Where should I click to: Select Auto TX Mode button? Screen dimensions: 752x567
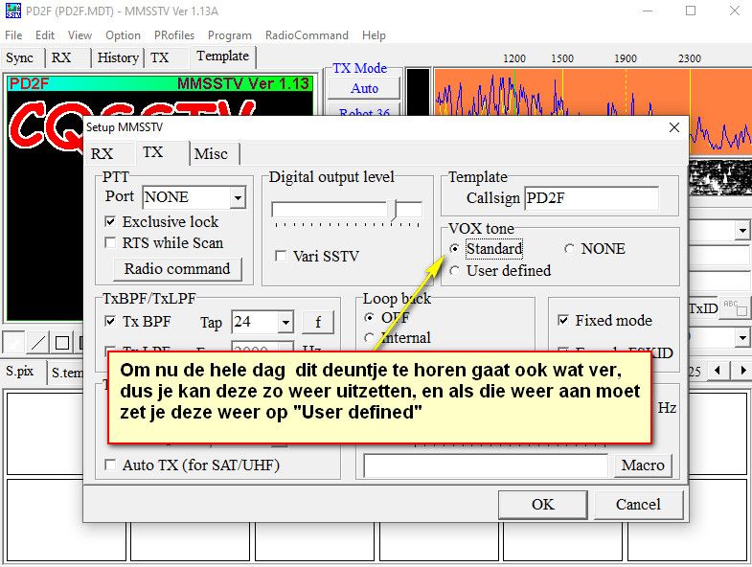364,88
